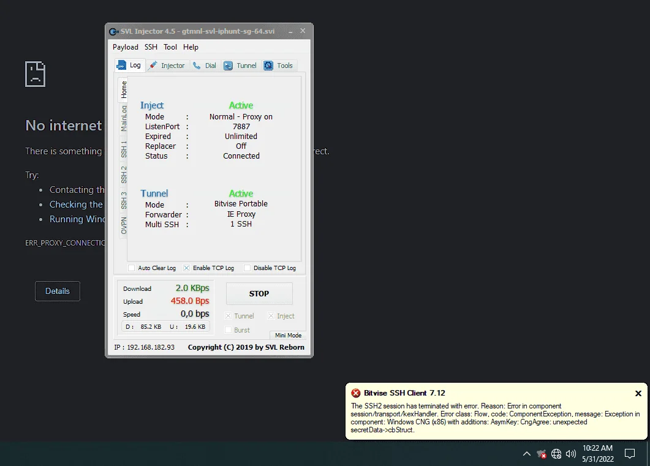Open the Tool menu
This screenshot has height=466, width=650.
[x=170, y=47]
